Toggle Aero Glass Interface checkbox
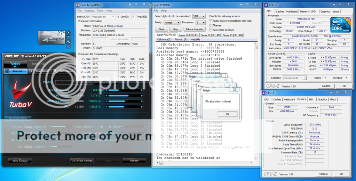The height and width of the screenshot is (181, 356). [211, 30]
